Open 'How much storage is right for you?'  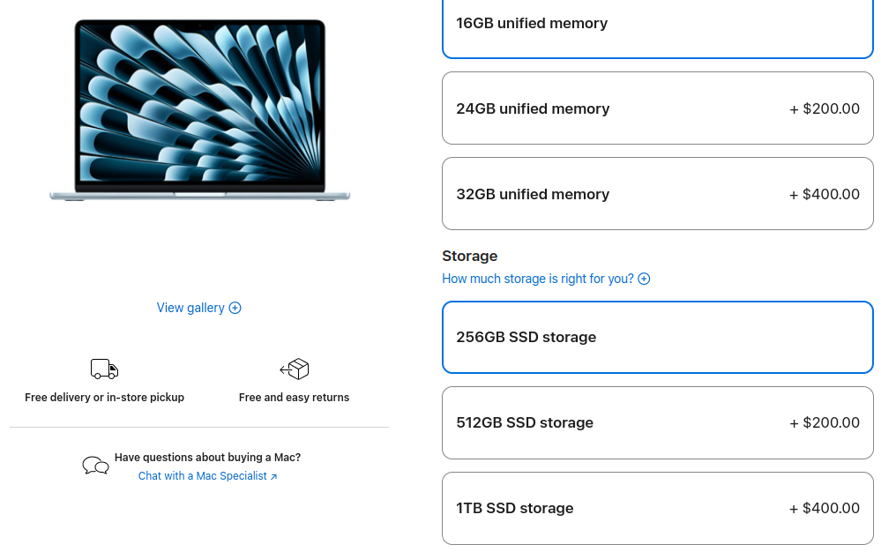538,279
